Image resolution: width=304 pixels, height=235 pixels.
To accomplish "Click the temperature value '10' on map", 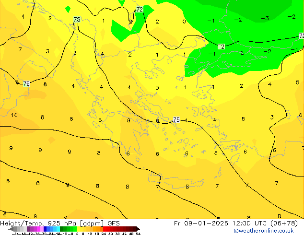I will [14, 115].
